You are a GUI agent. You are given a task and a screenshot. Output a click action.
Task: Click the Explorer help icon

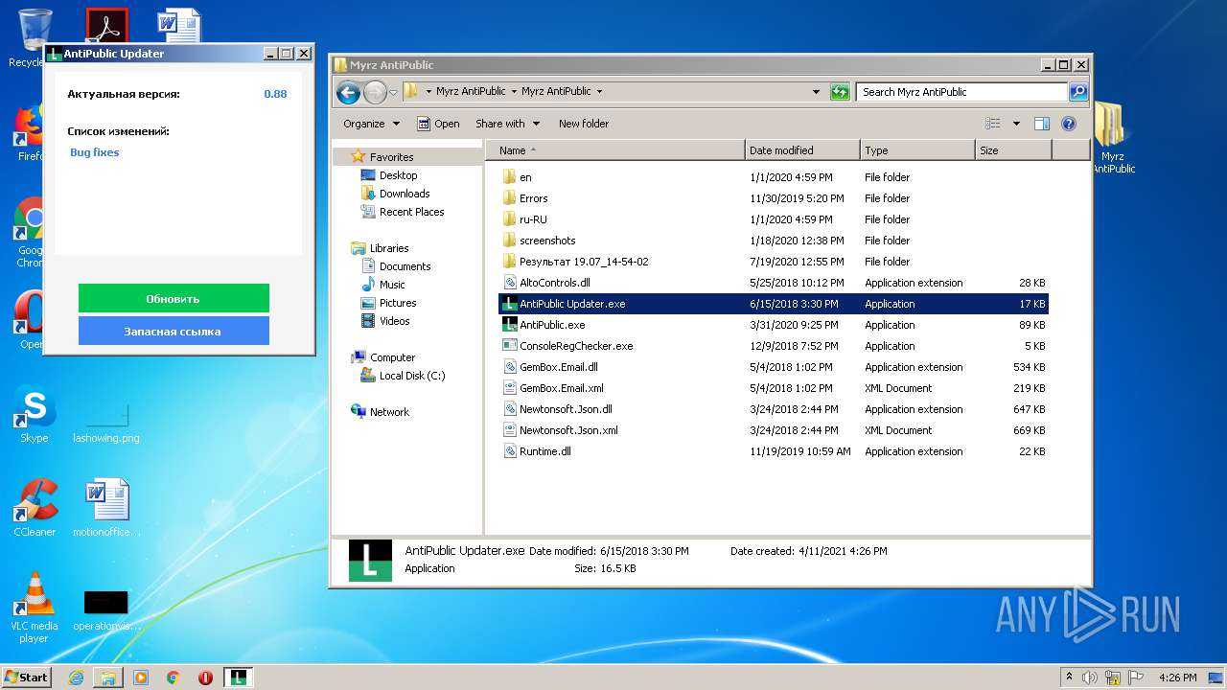coord(1069,124)
